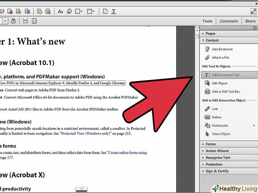The image size is (258, 193).
Task: Click the underlined T text toolbar icon
Action: click(114, 11)
